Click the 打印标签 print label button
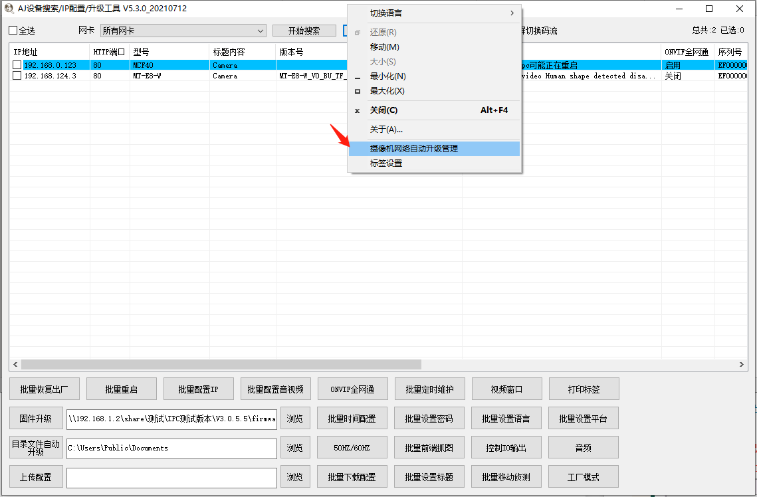The image size is (757, 497). 583,389
